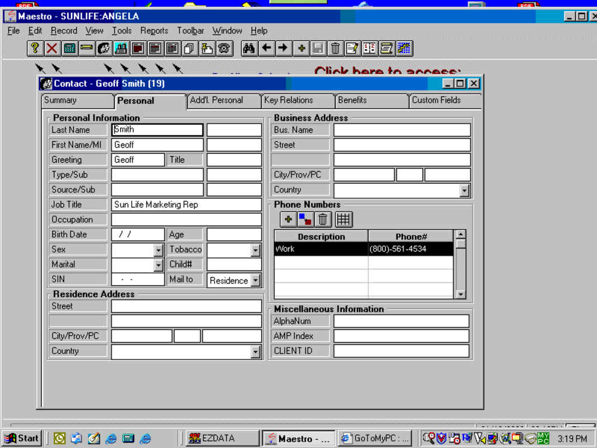Click the red X toolbar icon

(52, 48)
